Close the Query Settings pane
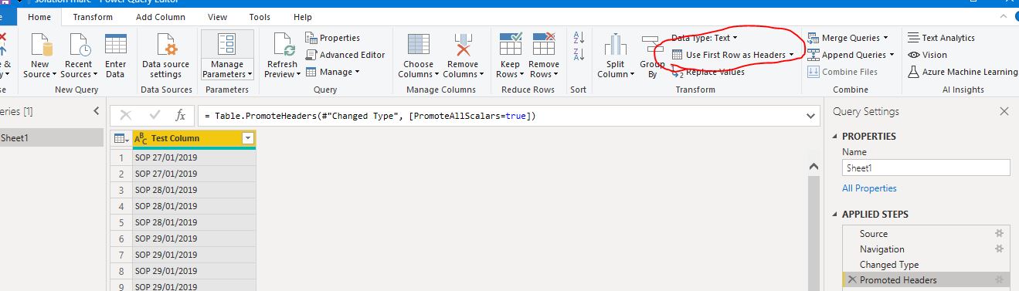 pos(1004,111)
